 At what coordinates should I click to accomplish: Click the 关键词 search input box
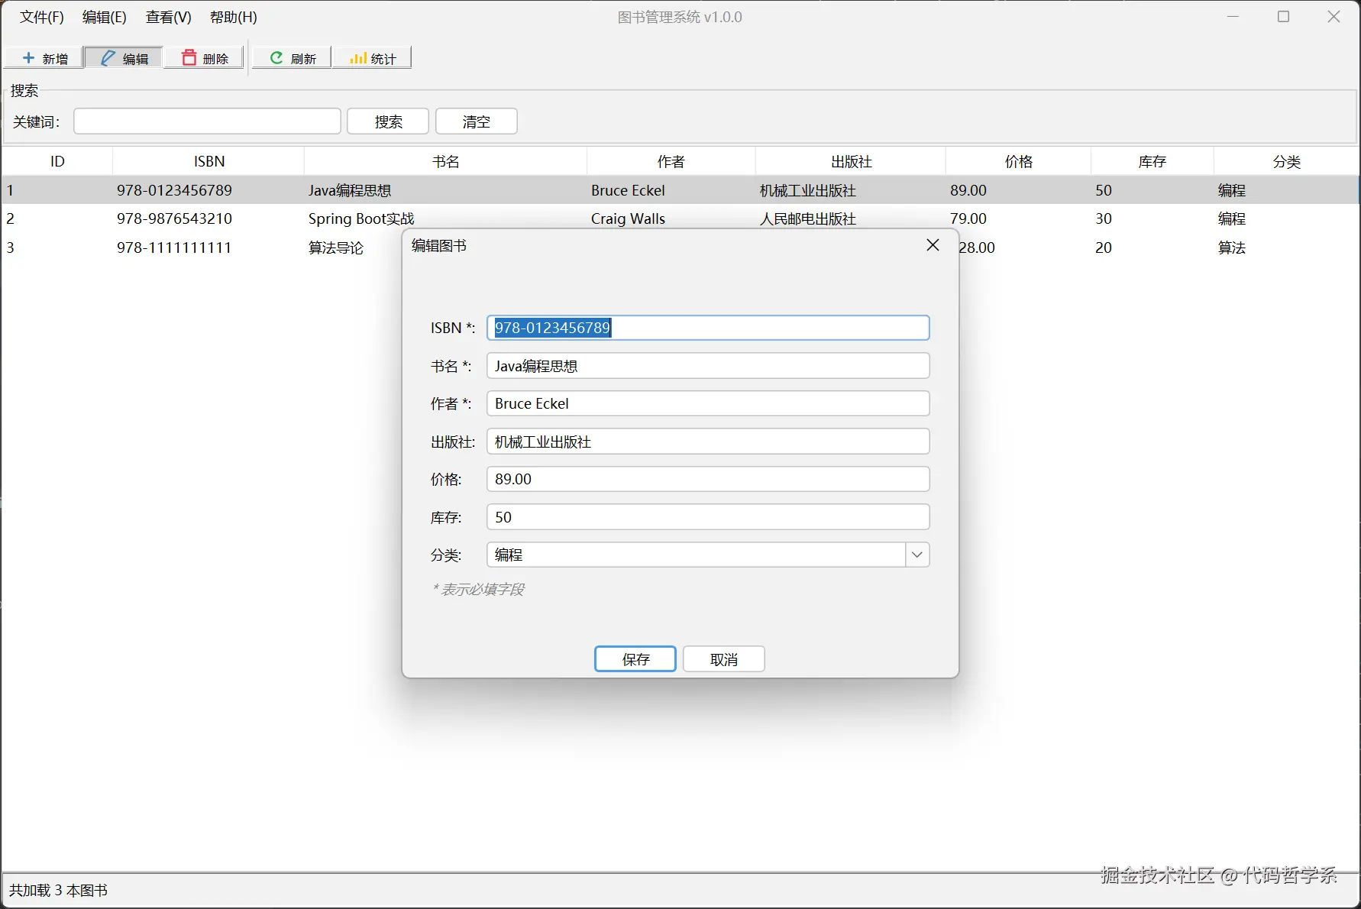point(206,121)
